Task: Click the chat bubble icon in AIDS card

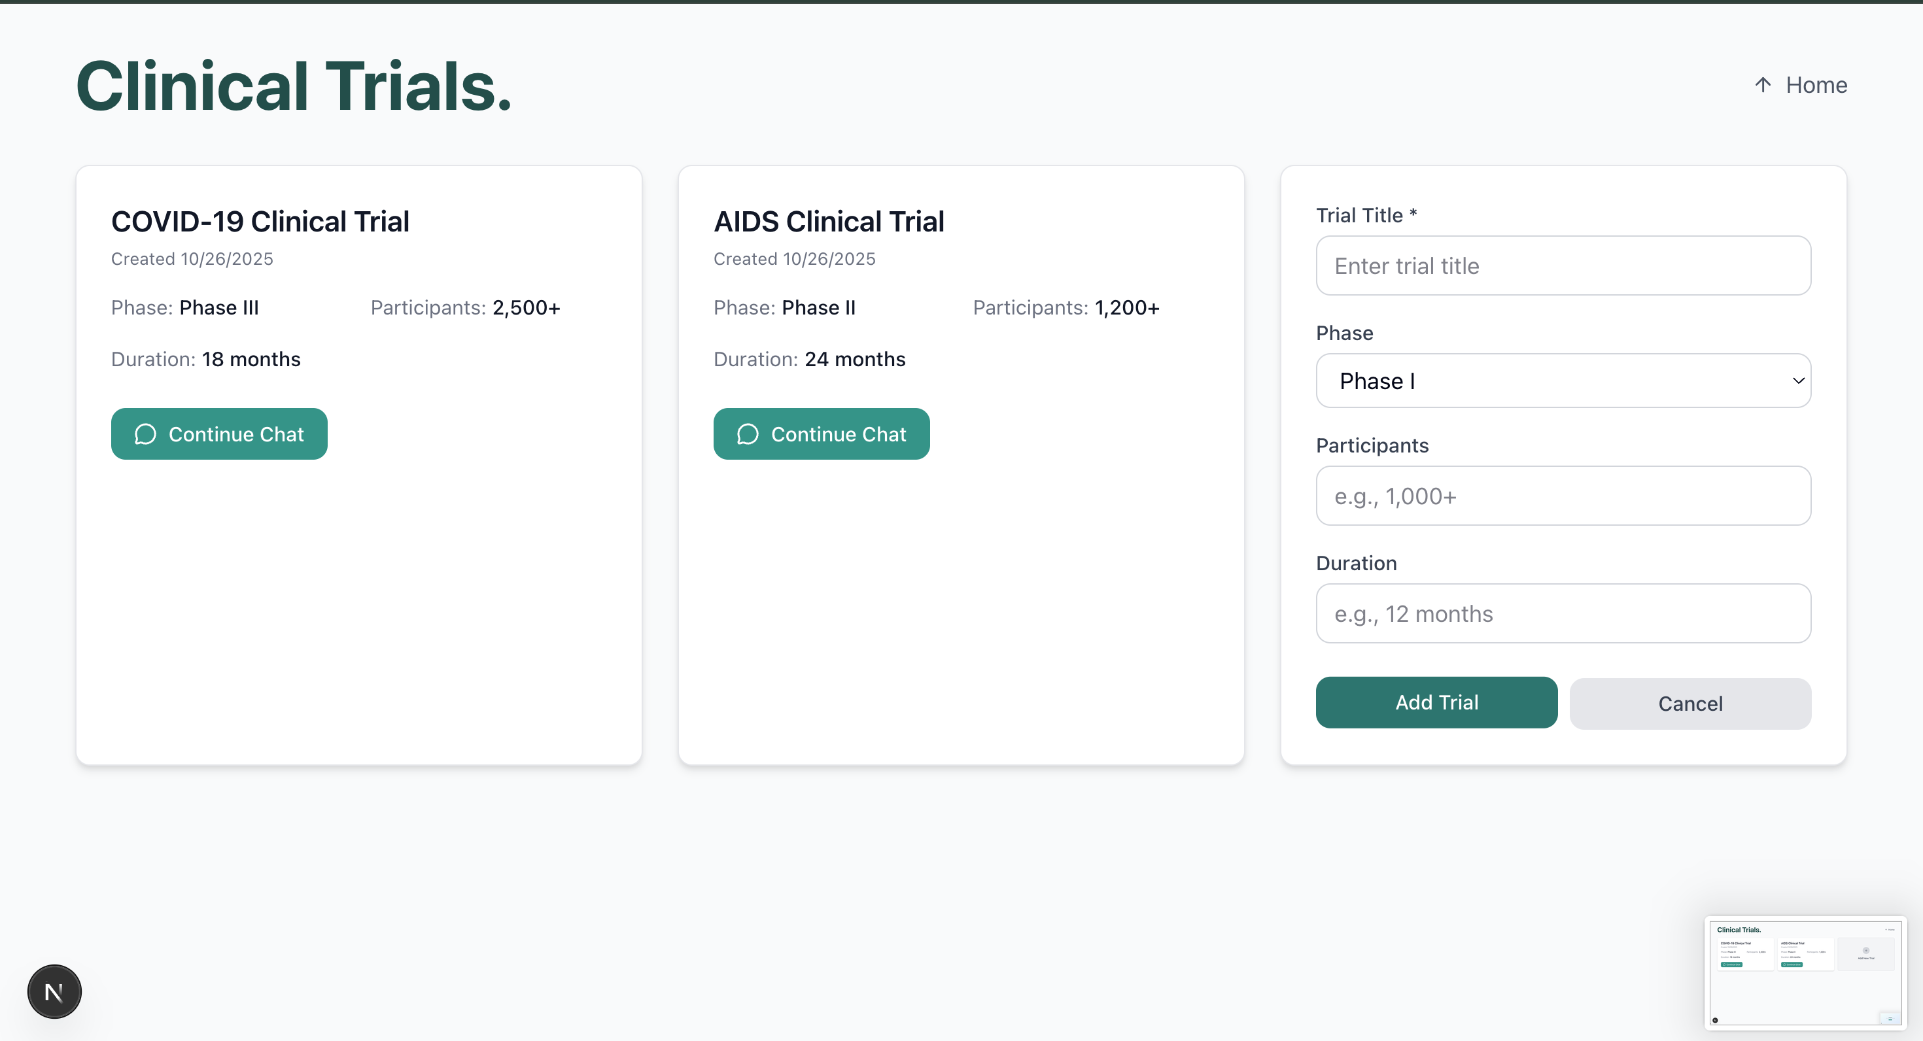Action: [747, 434]
